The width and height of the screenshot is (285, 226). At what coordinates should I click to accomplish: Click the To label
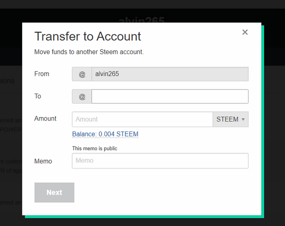pos(37,96)
